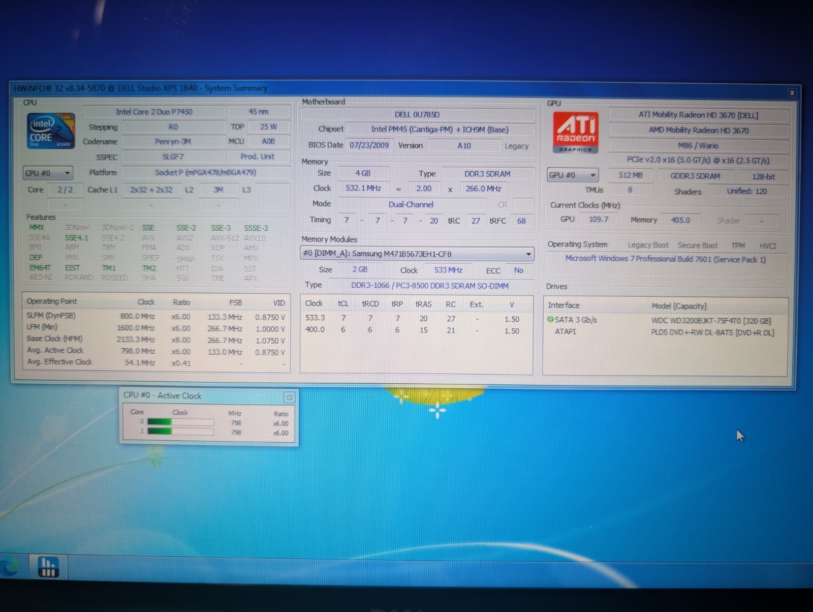Select the Avg. Effective Clock row
The width and height of the screenshot is (813, 612).
pos(156,362)
